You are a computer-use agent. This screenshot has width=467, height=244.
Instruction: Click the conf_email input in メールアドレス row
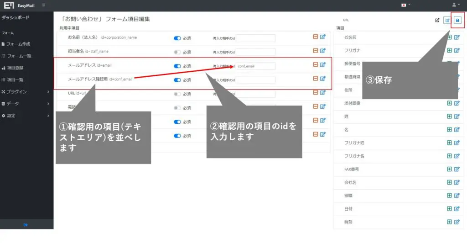(x=255, y=66)
